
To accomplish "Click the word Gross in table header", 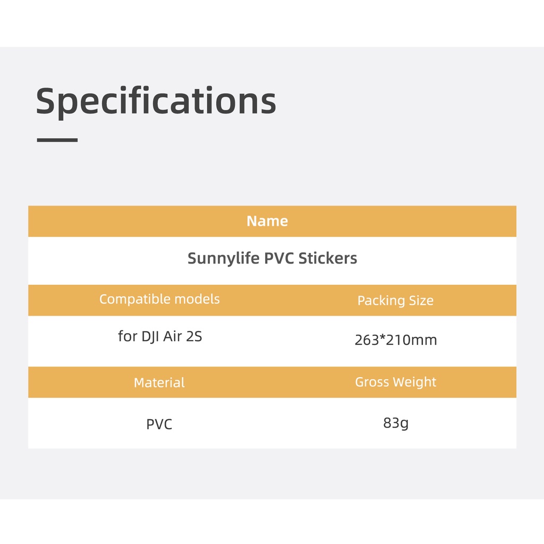I will point(371,382).
